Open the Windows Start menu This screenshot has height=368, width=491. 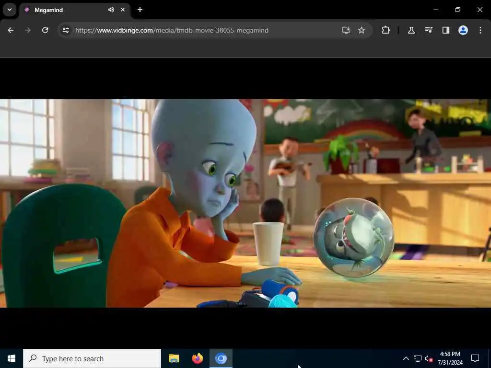12,358
